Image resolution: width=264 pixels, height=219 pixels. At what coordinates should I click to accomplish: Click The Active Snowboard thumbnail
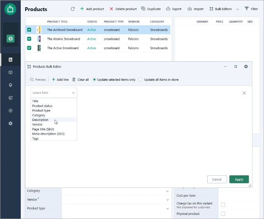click(39, 48)
